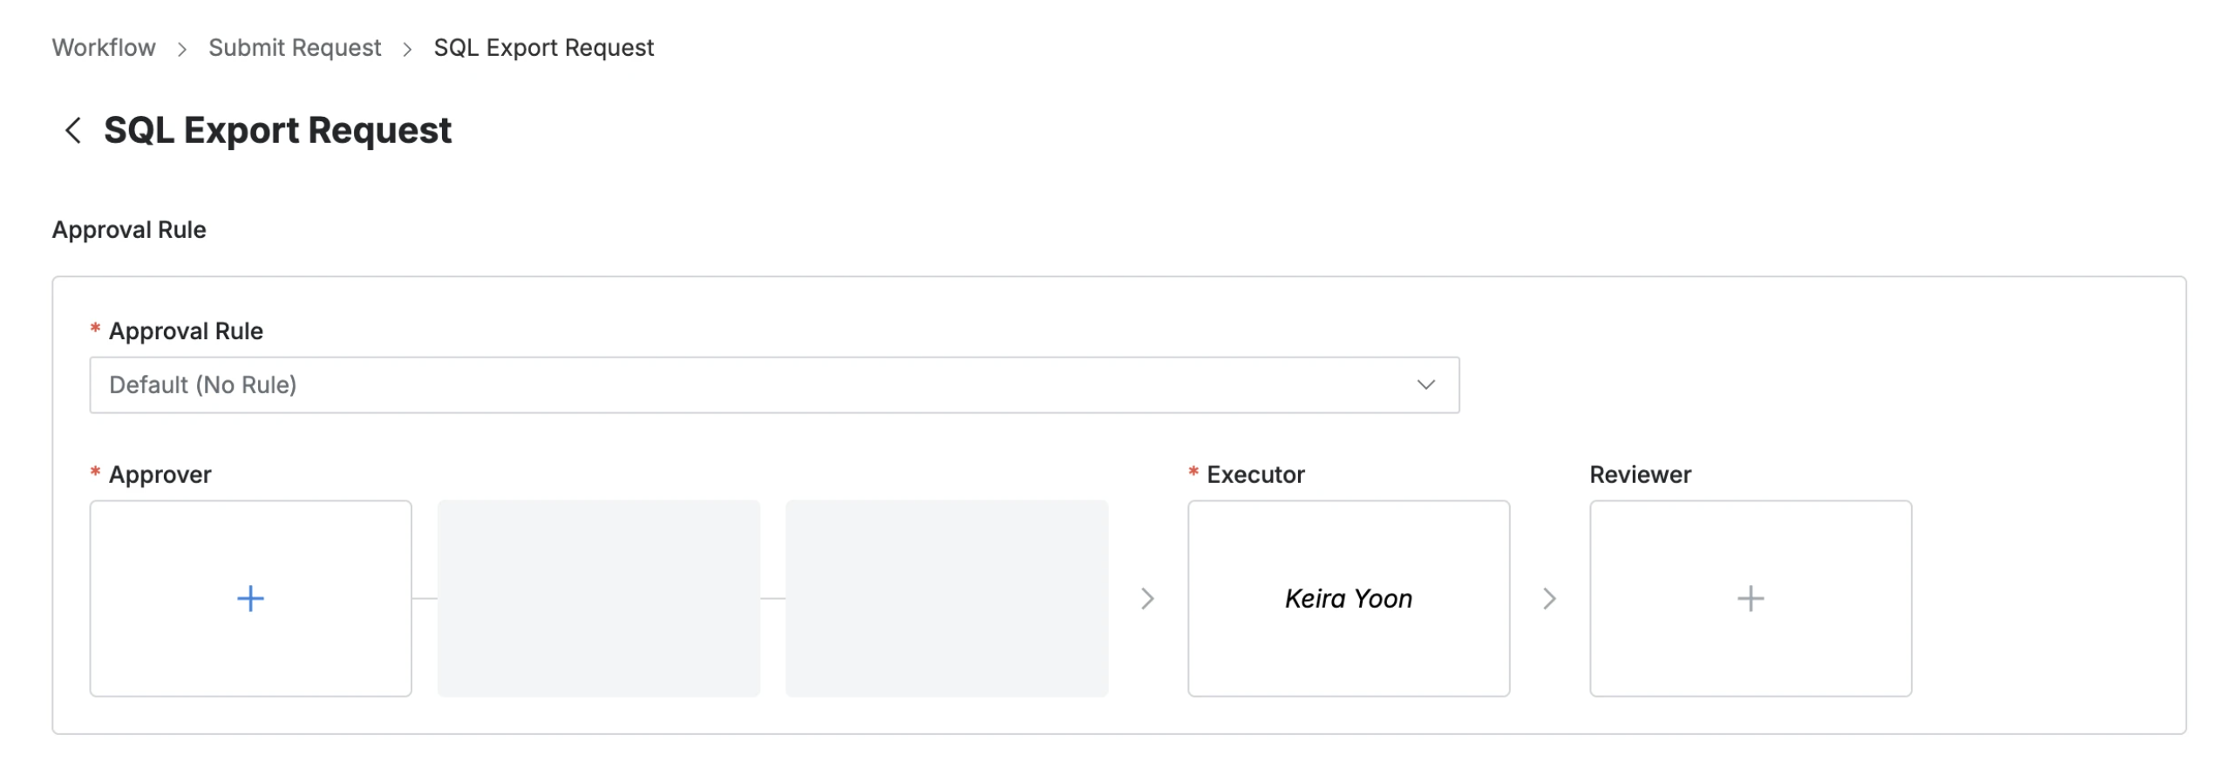Click the SQL Export Request breadcrumb
2237x783 pixels.
(x=544, y=47)
